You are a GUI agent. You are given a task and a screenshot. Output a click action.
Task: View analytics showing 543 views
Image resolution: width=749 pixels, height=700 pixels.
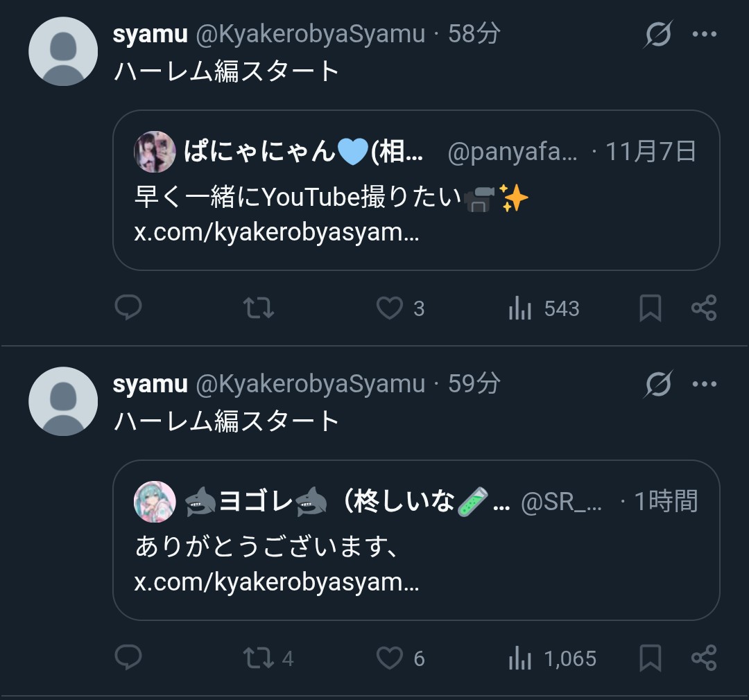[520, 308]
